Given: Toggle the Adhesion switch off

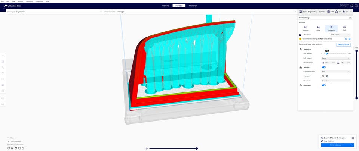Looking at the screenshot, I should 324,85.
